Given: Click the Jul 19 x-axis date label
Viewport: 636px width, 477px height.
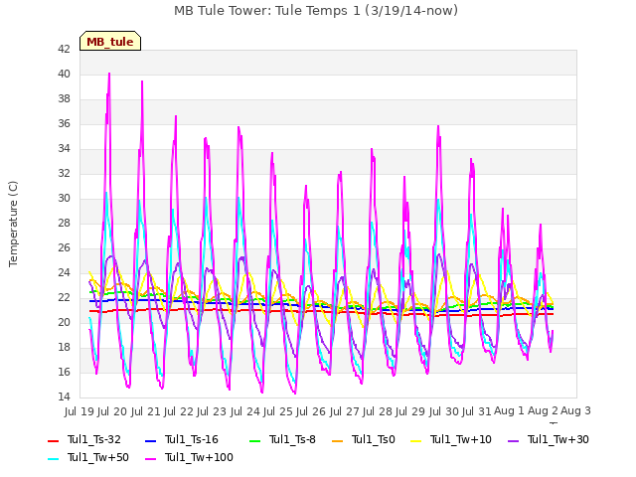Looking at the screenshot, I should 79,411.
